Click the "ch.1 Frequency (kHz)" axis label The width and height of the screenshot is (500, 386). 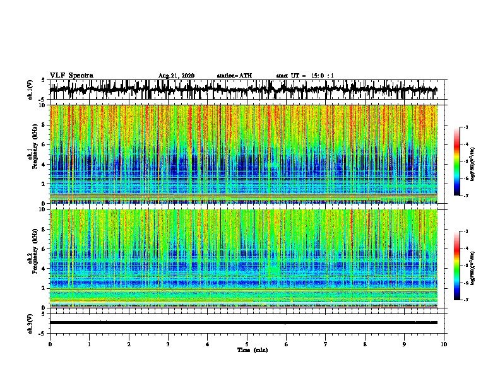(33, 146)
